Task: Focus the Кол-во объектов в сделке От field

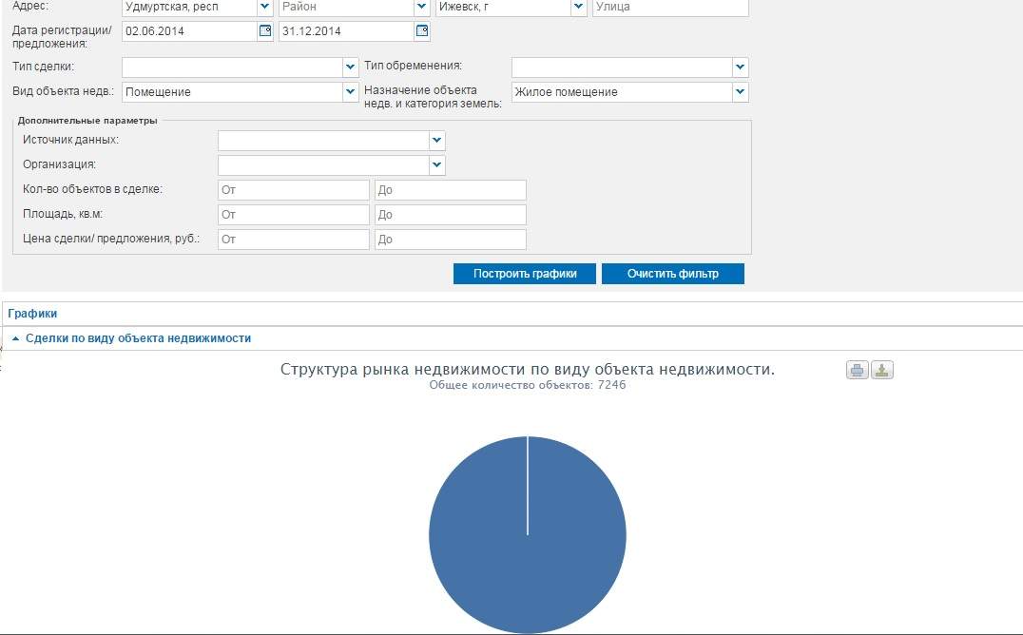Action: [294, 190]
